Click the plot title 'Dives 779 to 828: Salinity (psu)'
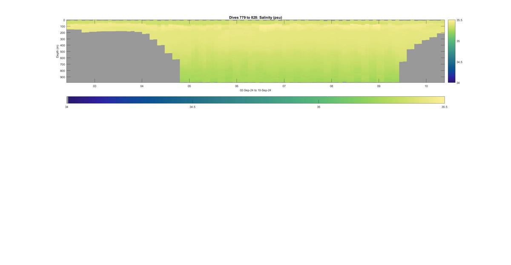The image size is (511, 265). coord(255,17)
